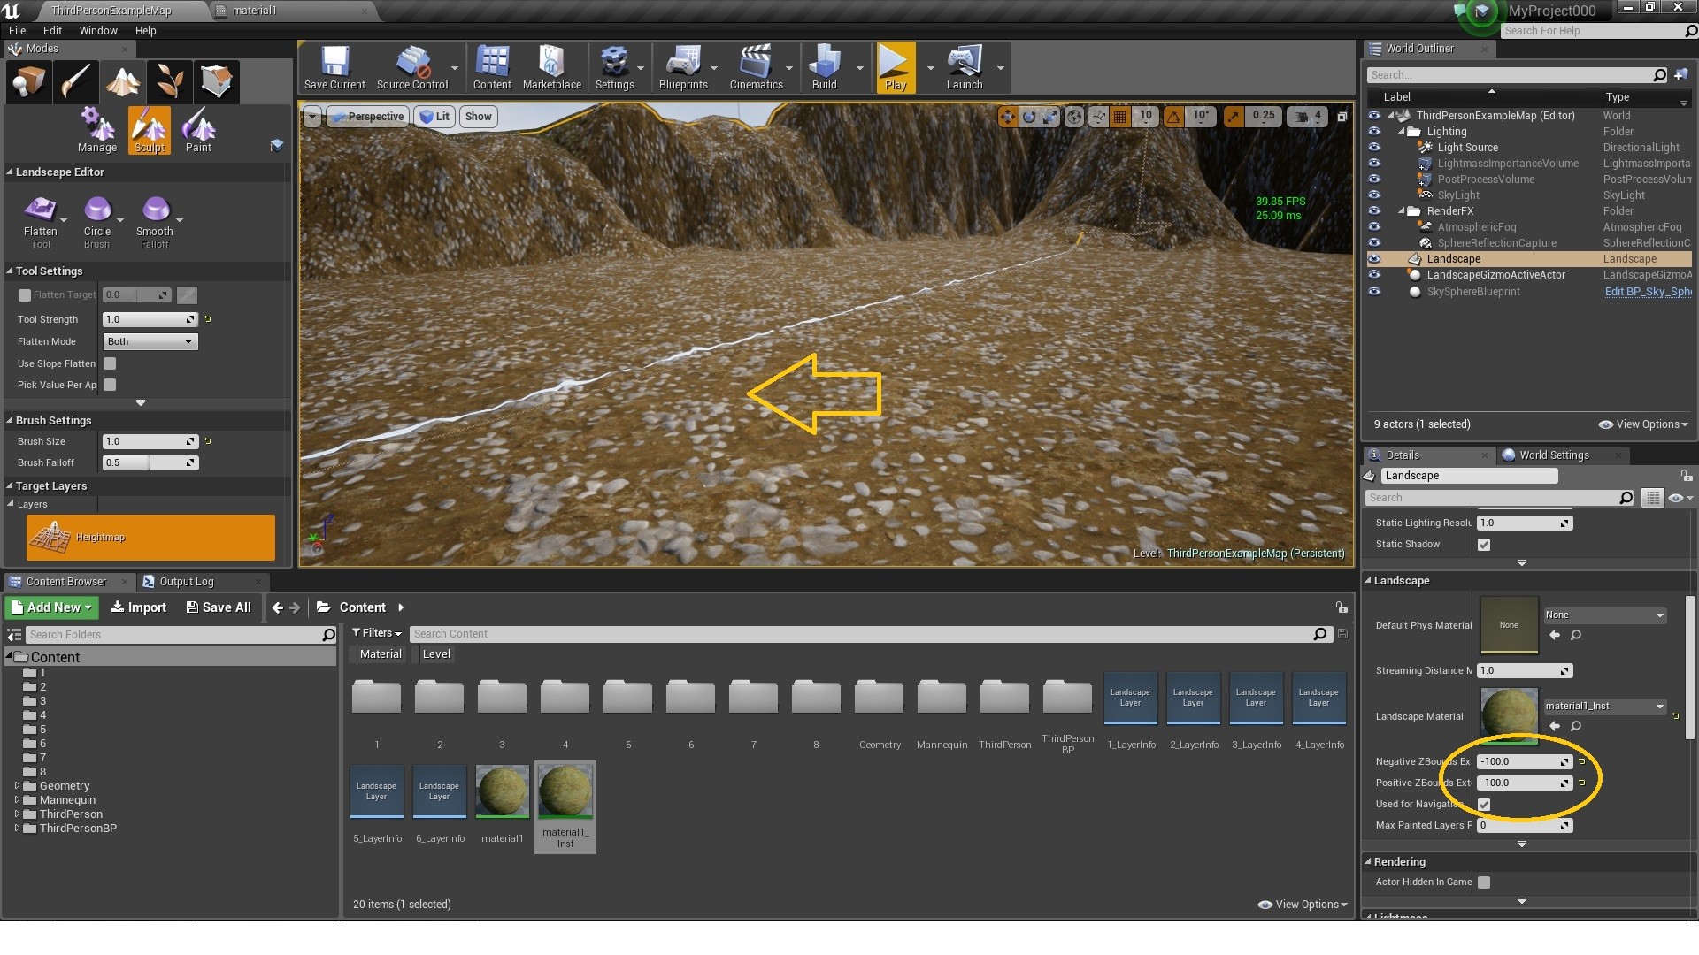Open the Default Phys Material dropdown

1604,615
